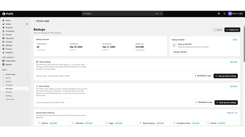245x137 pixels.
Task: Click 'Daily at 4:05 PM' schedule text
Action: (185, 44)
